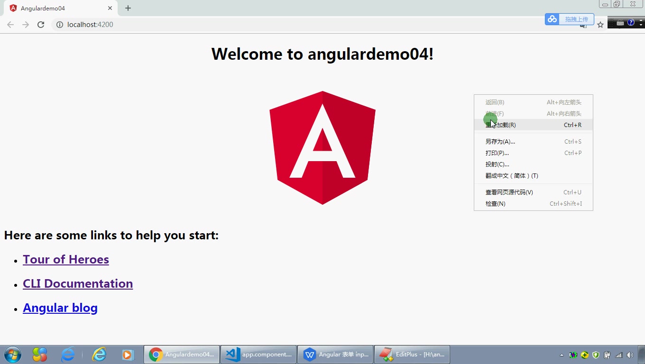Click the network signal bars tray icon

tap(618, 355)
